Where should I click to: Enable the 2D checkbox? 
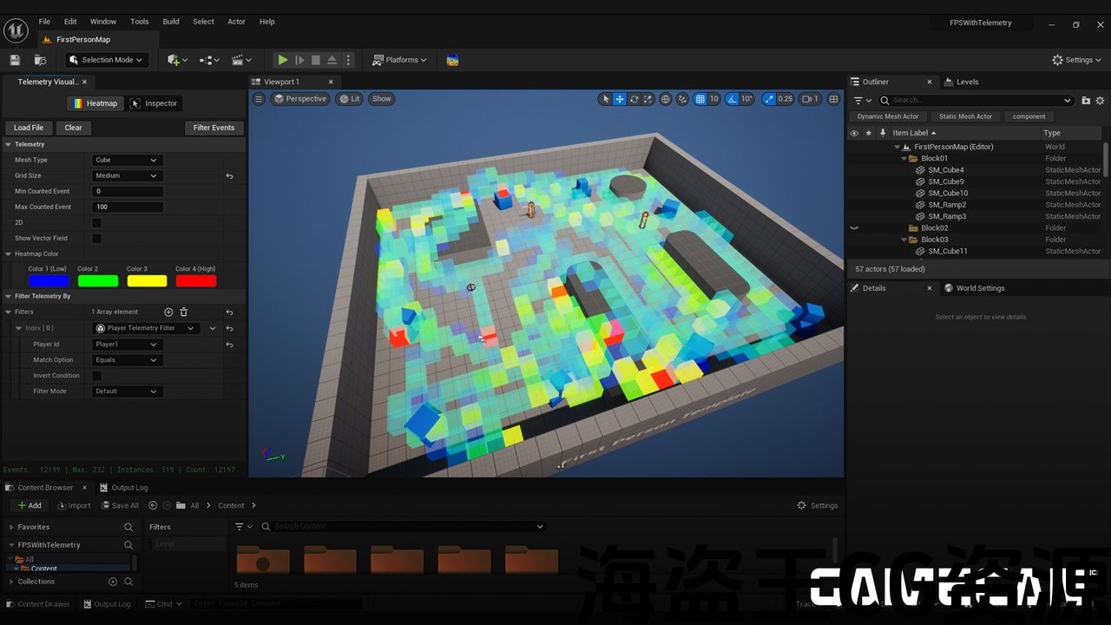tap(96, 222)
